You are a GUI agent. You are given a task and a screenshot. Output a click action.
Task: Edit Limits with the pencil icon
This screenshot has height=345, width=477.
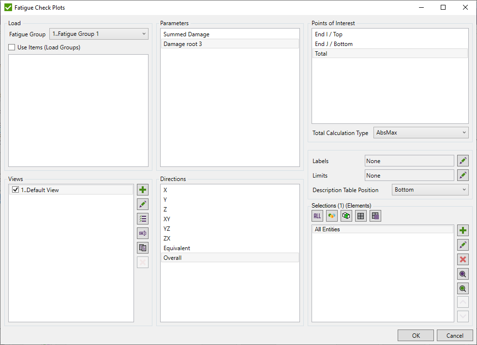[463, 175]
